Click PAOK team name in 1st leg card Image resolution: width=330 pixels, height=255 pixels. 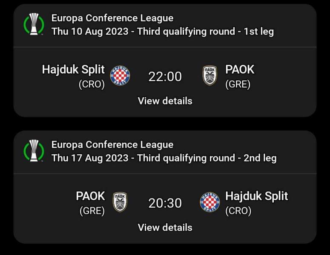(240, 70)
